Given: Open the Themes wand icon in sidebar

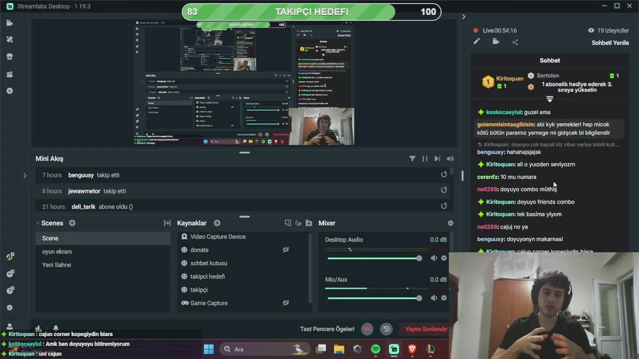Looking at the screenshot, I should click(9, 39).
